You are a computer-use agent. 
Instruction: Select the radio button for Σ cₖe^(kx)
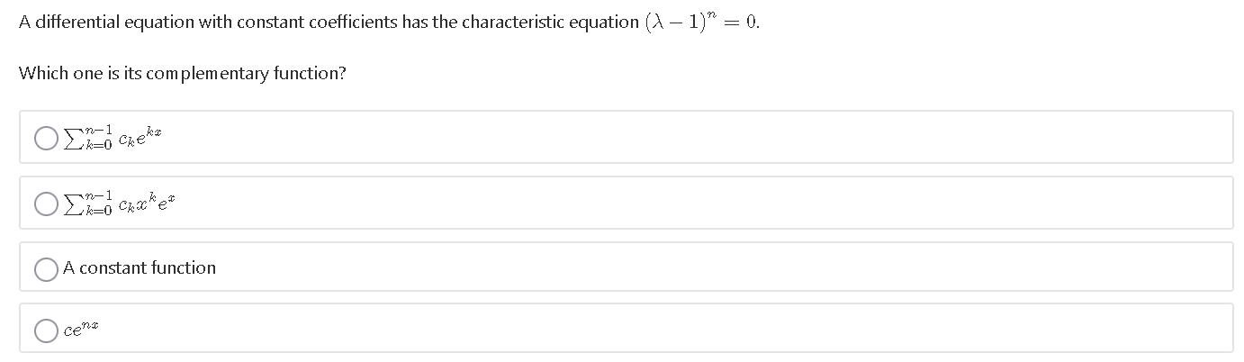pos(47,138)
